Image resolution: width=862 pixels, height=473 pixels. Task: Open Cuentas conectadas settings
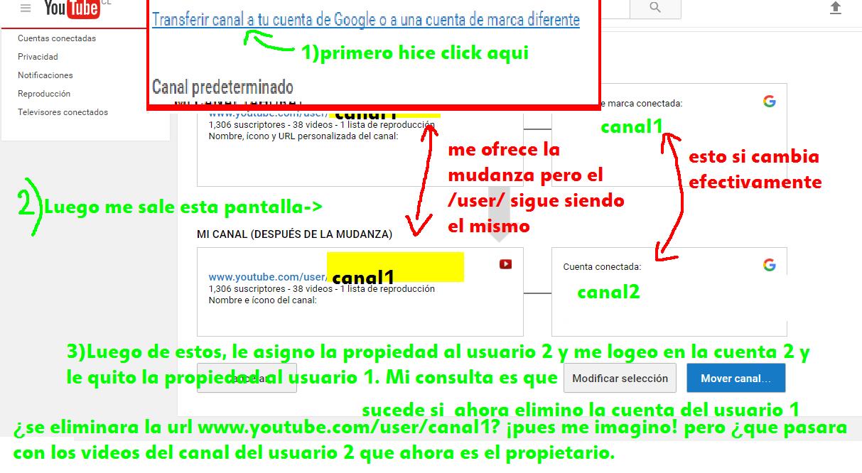click(57, 38)
